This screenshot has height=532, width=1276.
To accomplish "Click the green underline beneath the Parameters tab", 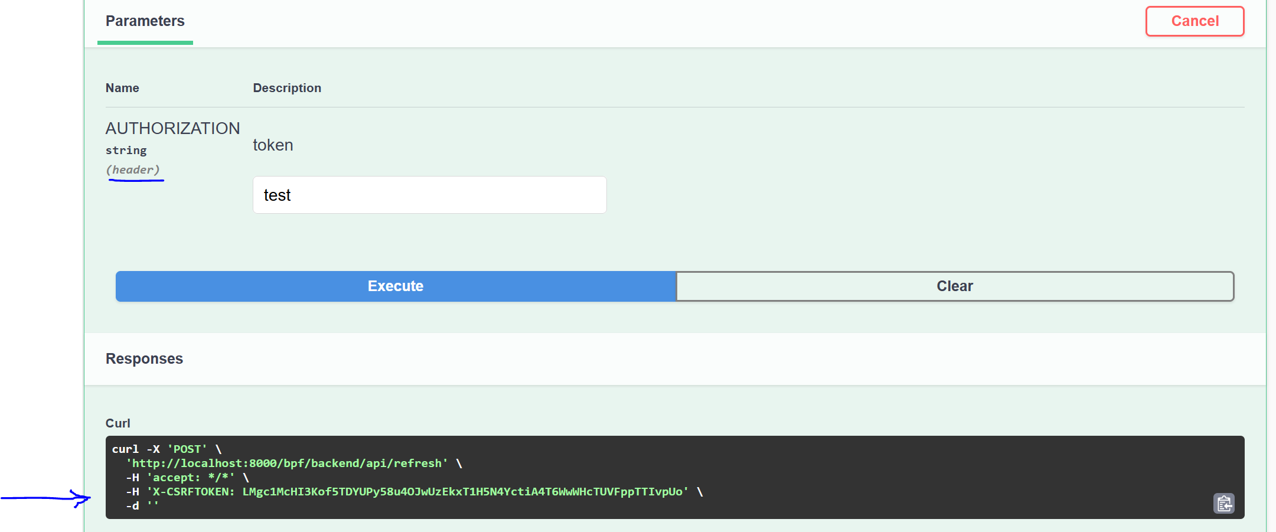I will pyautogui.click(x=145, y=43).
